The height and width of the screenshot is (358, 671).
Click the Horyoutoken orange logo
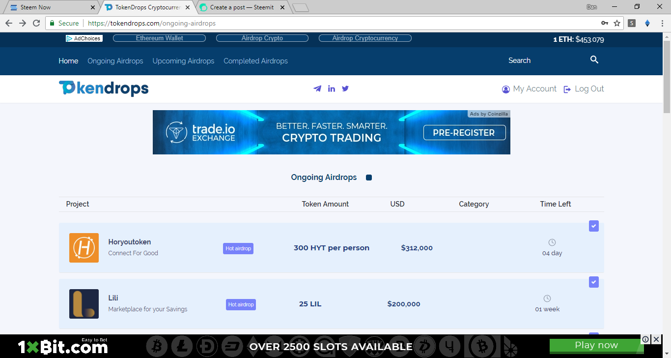point(84,248)
